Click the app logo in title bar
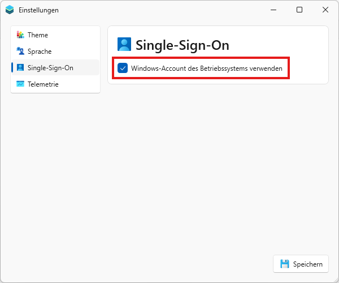The image size is (339, 283). pyautogui.click(x=10, y=10)
